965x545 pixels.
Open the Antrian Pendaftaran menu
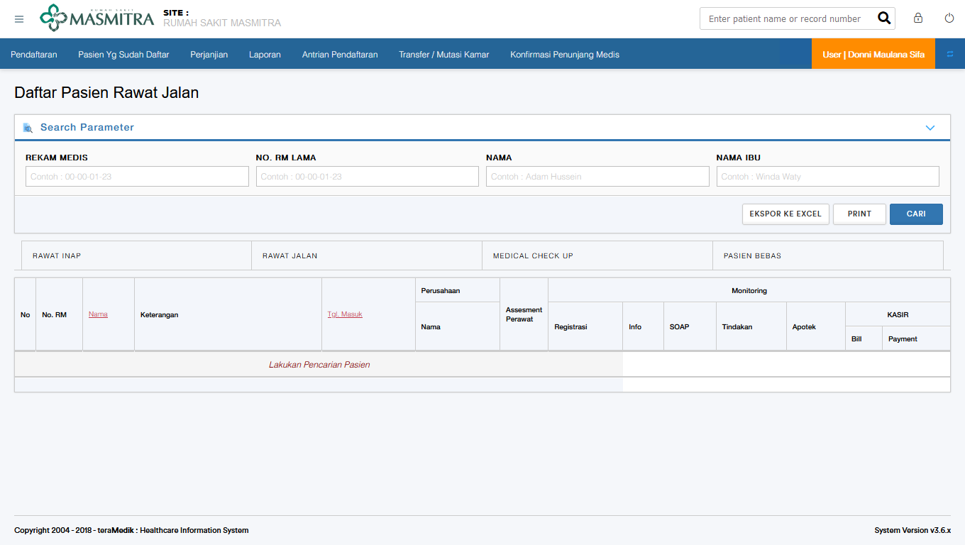[340, 54]
